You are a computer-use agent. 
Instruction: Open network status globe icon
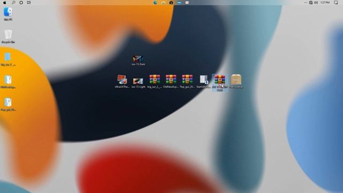pyautogui.click(x=311, y=2)
